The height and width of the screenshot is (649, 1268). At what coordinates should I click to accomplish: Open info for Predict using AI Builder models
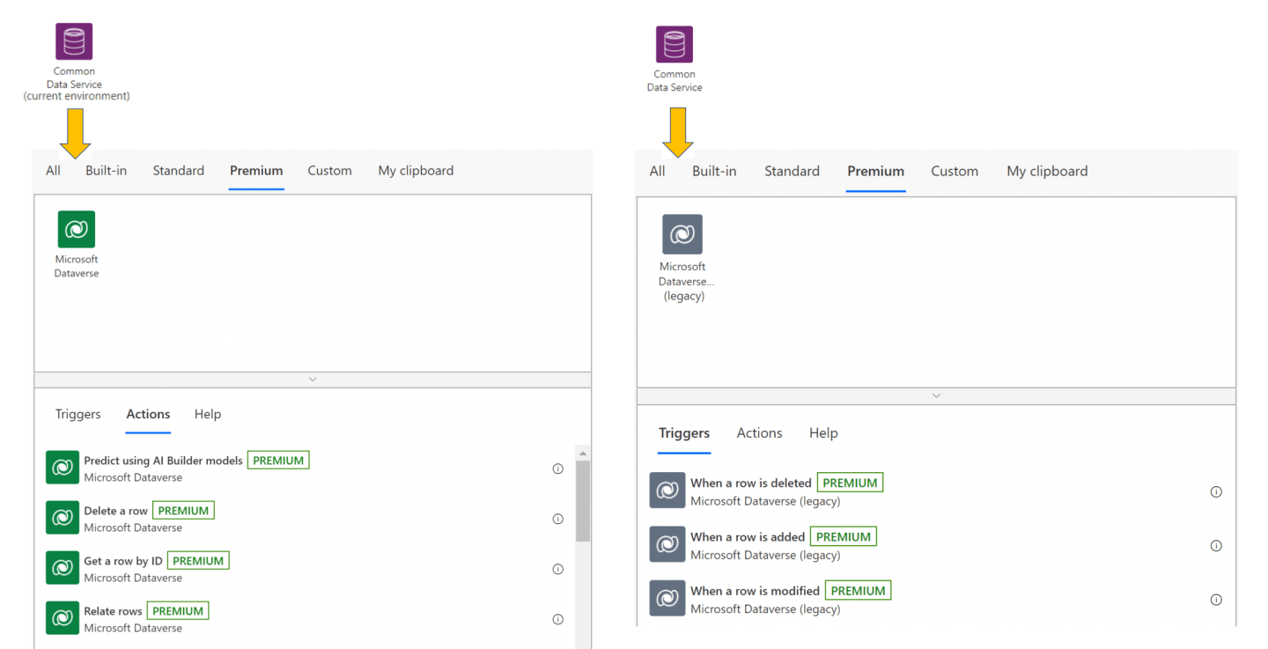coord(557,468)
